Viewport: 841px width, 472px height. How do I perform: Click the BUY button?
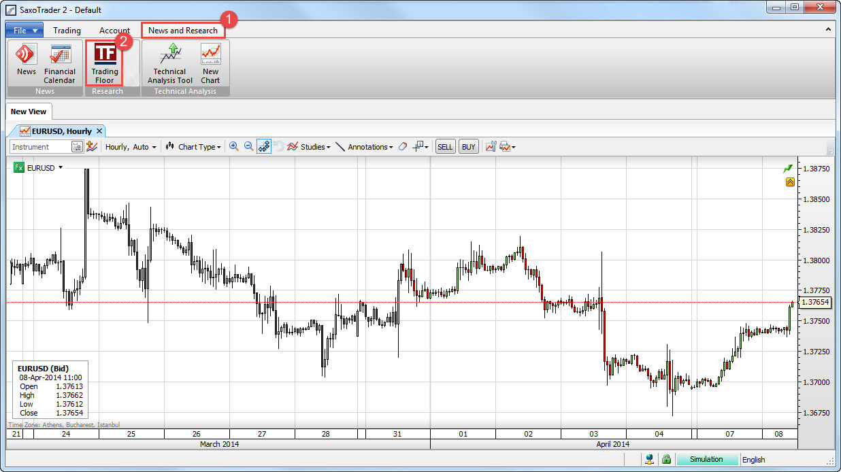click(x=468, y=146)
